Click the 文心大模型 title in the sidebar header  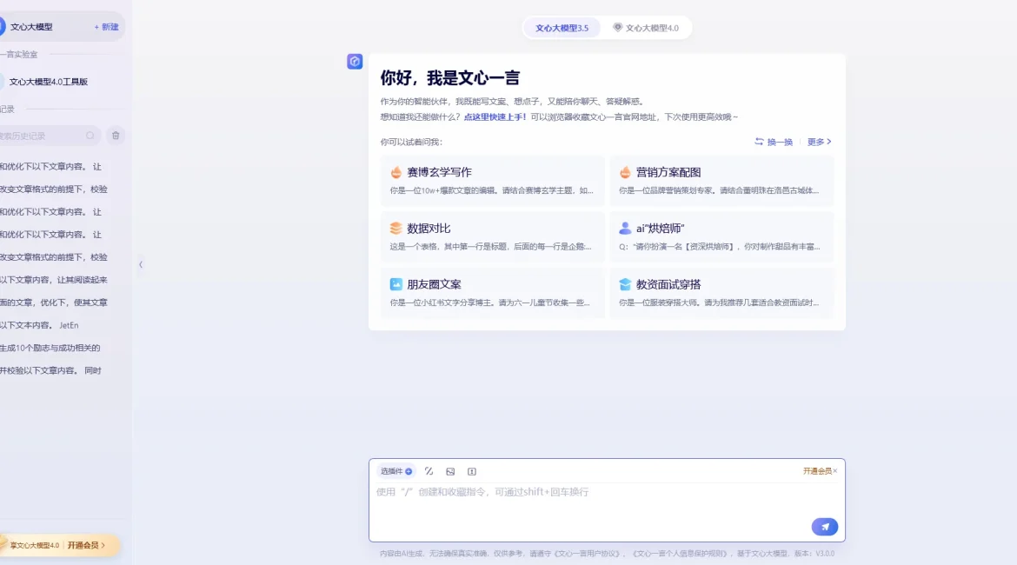pos(31,27)
